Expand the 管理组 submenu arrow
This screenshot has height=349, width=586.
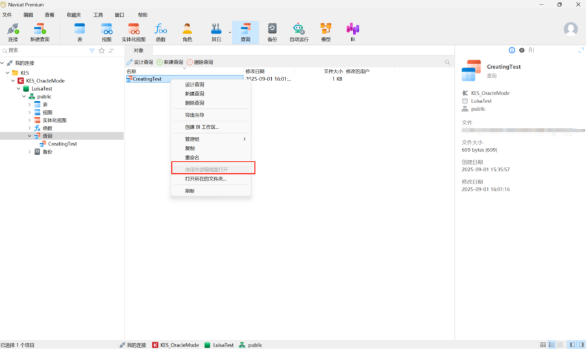[x=244, y=139]
